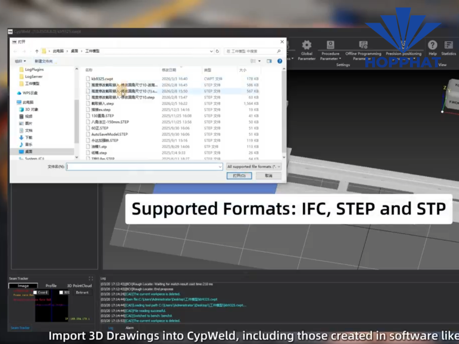Click the Desktop breadcrumb in address bar
This screenshot has height=344, width=459.
click(x=74, y=51)
